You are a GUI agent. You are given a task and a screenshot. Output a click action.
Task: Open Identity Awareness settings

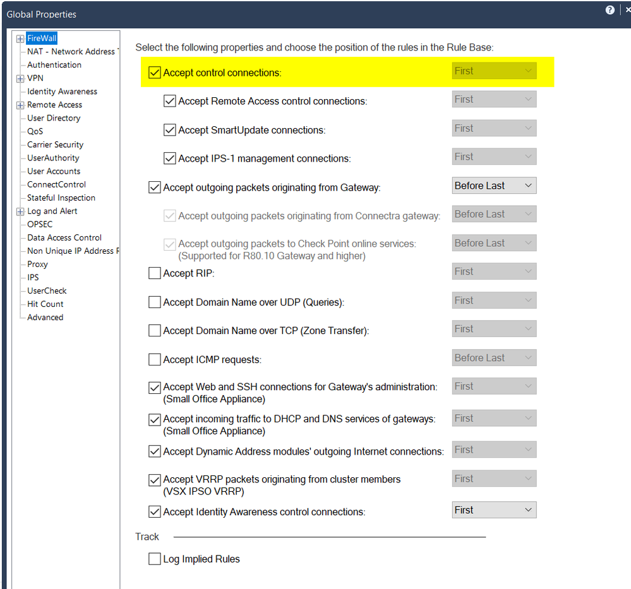[62, 92]
